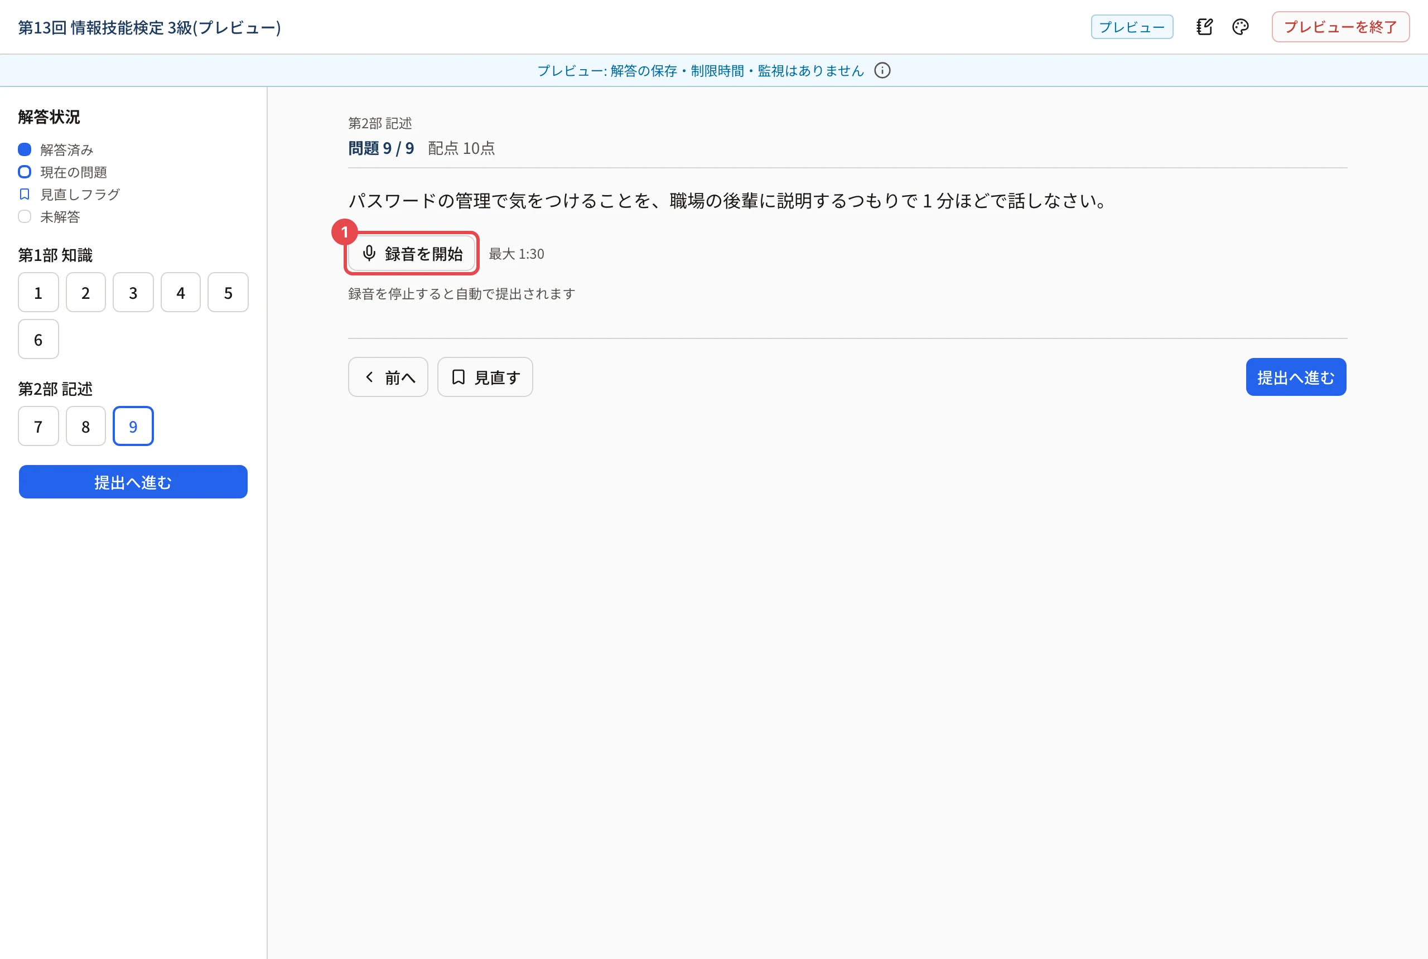The height and width of the screenshot is (959, 1428).
Task: Click the 配点 10点 score text
Action: [x=461, y=149]
